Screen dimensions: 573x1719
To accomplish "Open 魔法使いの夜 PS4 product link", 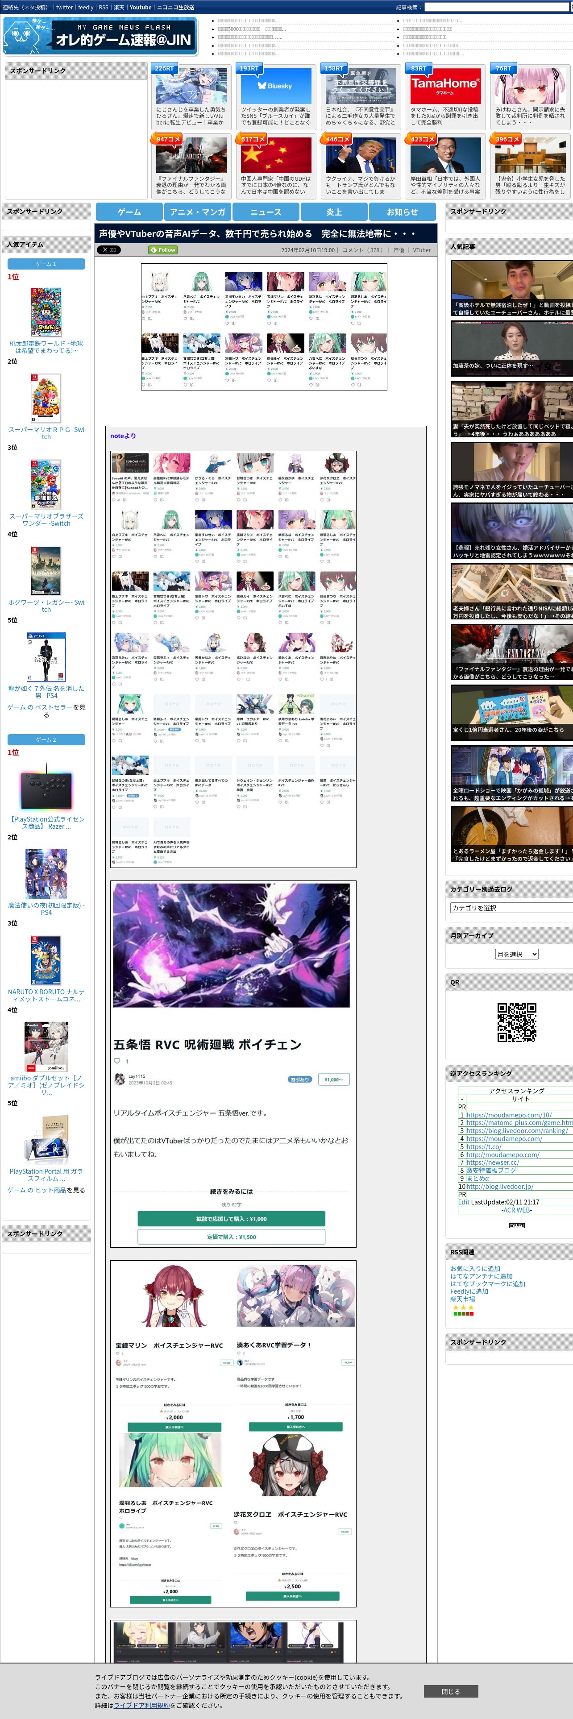I will tap(46, 909).
